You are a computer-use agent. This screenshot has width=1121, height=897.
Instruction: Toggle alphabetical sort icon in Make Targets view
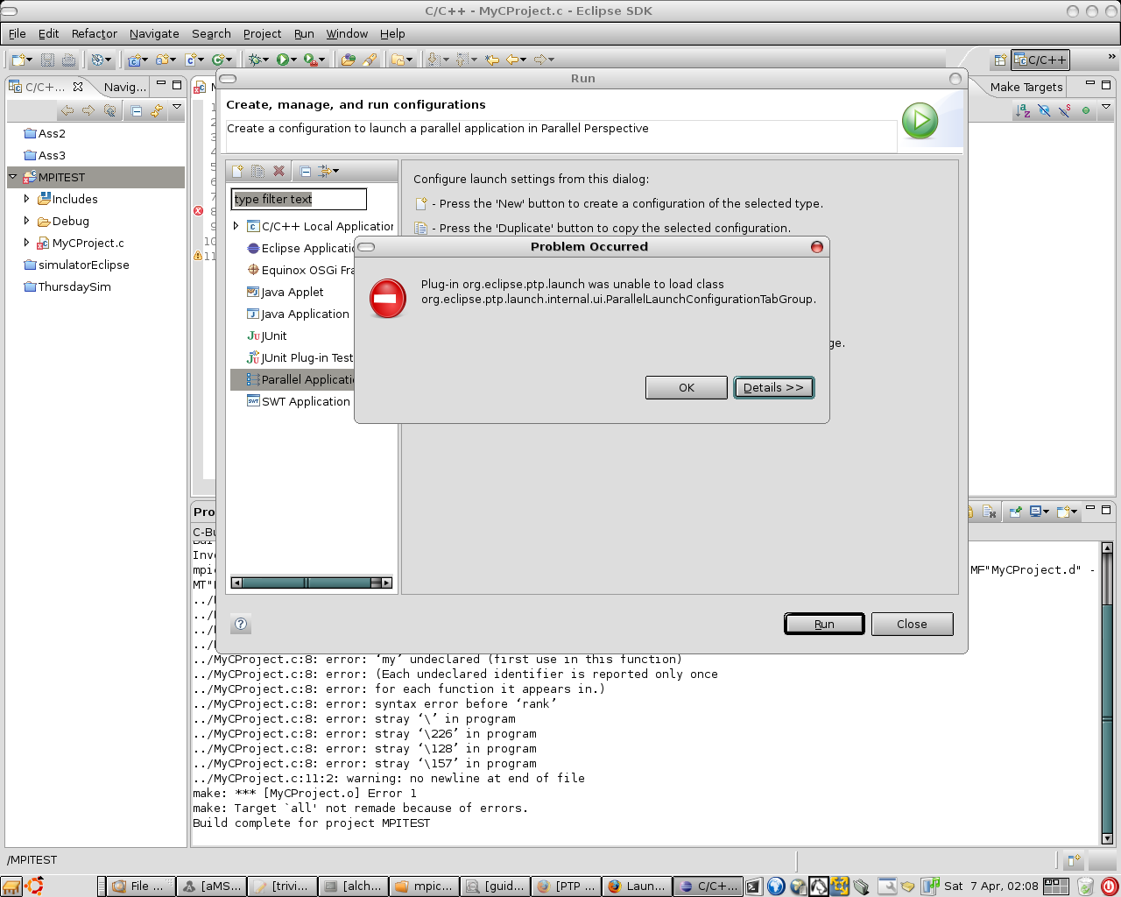pos(1023,110)
